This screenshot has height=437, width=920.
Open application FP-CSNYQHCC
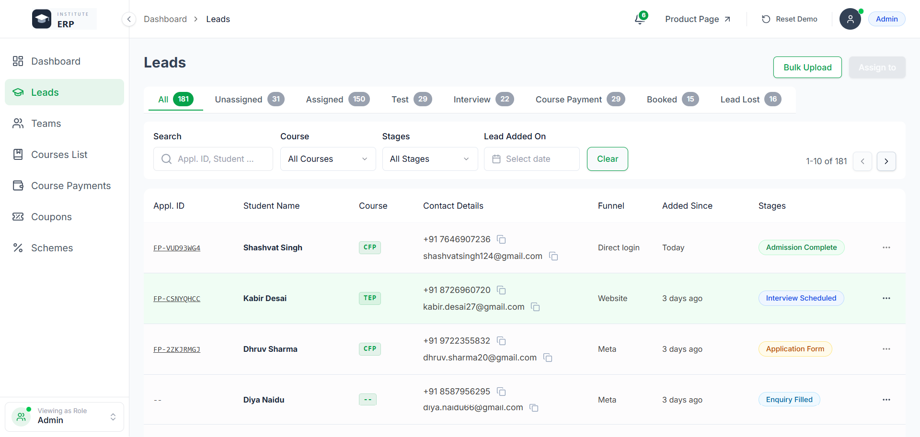(177, 299)
